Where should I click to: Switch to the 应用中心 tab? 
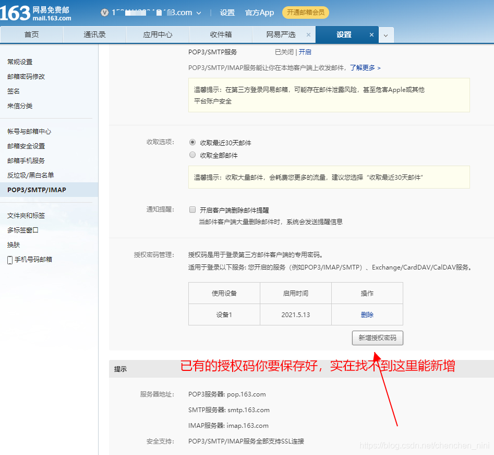click(x=158, y=34)
